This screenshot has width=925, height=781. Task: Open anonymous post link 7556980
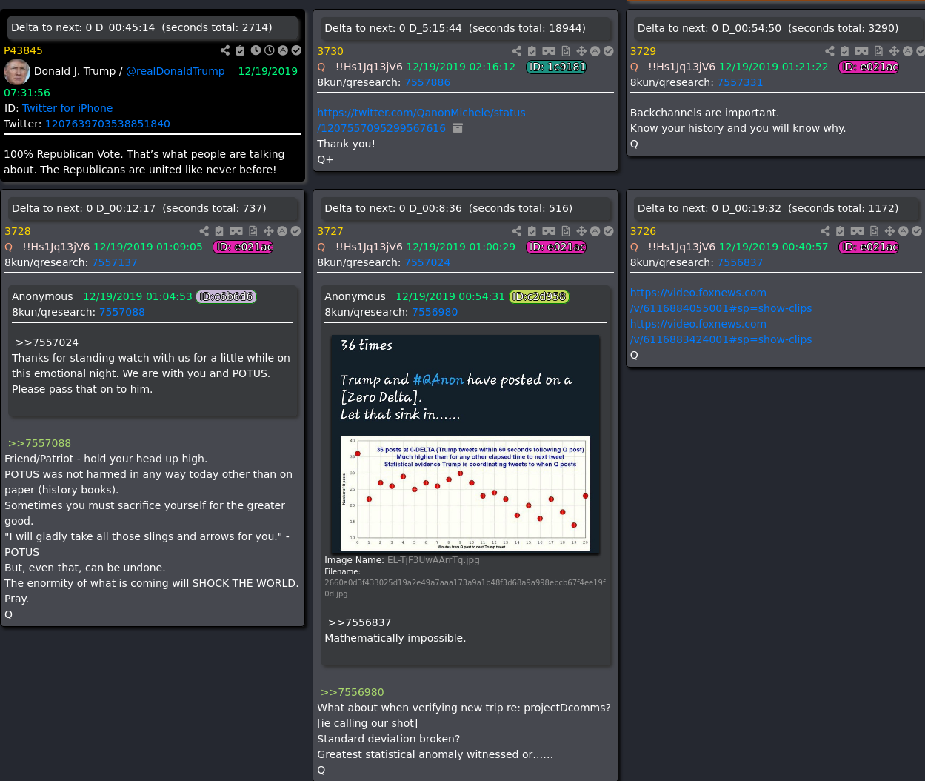click(435, 312)
